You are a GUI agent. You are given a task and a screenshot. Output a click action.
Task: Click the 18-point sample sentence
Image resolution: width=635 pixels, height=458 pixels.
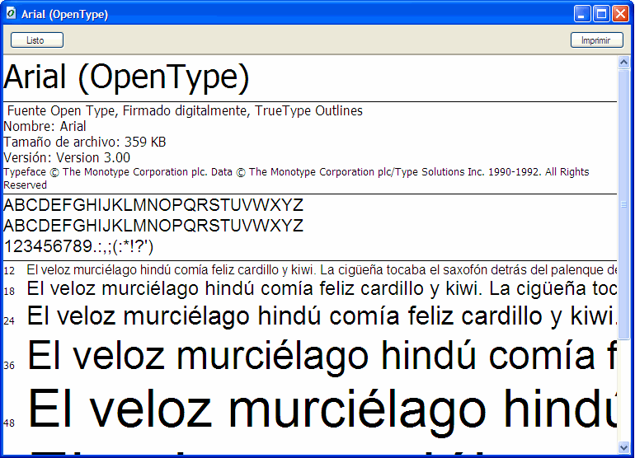[322, 289]
